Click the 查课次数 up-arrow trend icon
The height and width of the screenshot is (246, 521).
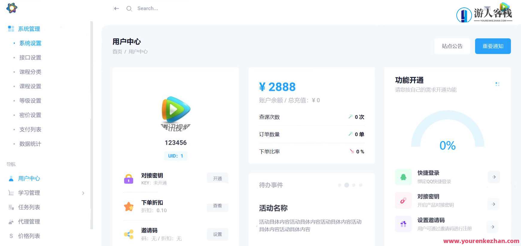coord(350,117)
